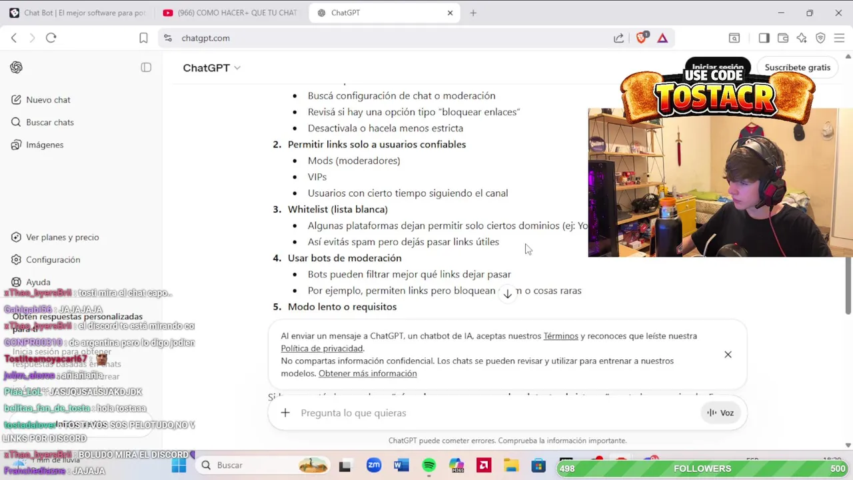Open AMD Software from the taskbar
Image resolution: width=853 pixels, height=480 pixels.
pos(484,465)
